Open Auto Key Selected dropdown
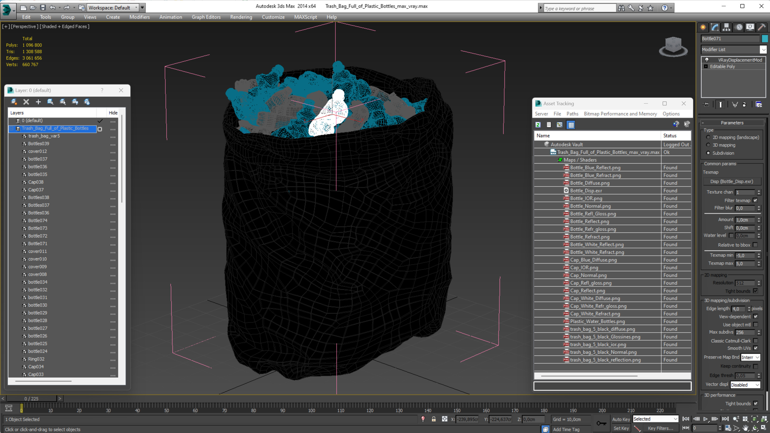The height and width of the screenshot is (433, 770). tap(655, 419)
